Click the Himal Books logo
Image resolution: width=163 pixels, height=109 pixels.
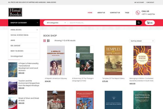[15, 12]
